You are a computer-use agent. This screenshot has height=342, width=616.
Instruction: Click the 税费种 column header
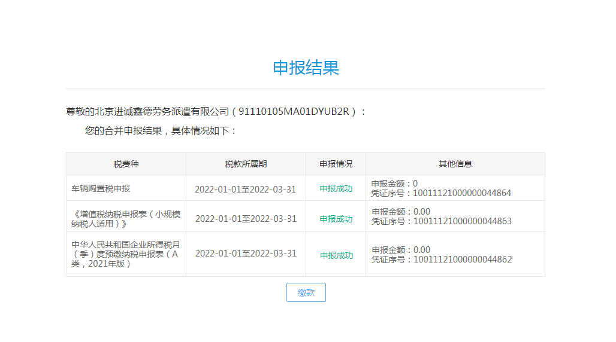126,164
